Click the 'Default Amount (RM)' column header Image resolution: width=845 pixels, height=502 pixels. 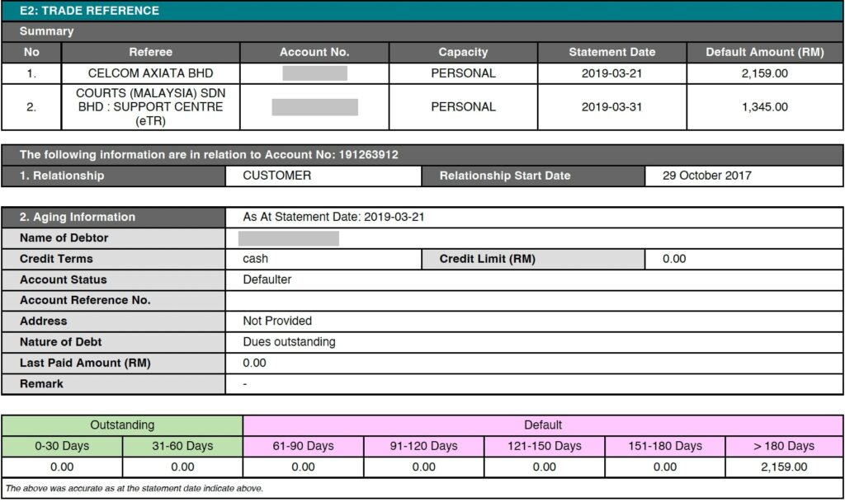765,52
